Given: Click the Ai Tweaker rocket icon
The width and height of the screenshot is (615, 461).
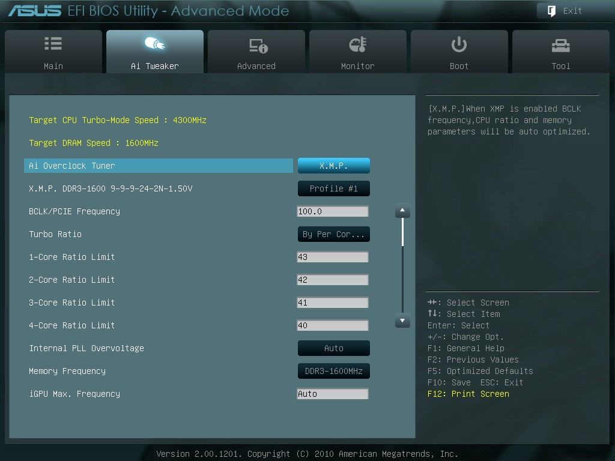Looking at the screenshot, I should pos(154,44).
